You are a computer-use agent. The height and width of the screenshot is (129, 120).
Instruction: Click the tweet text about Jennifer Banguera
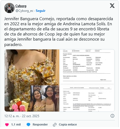[59, 31]
